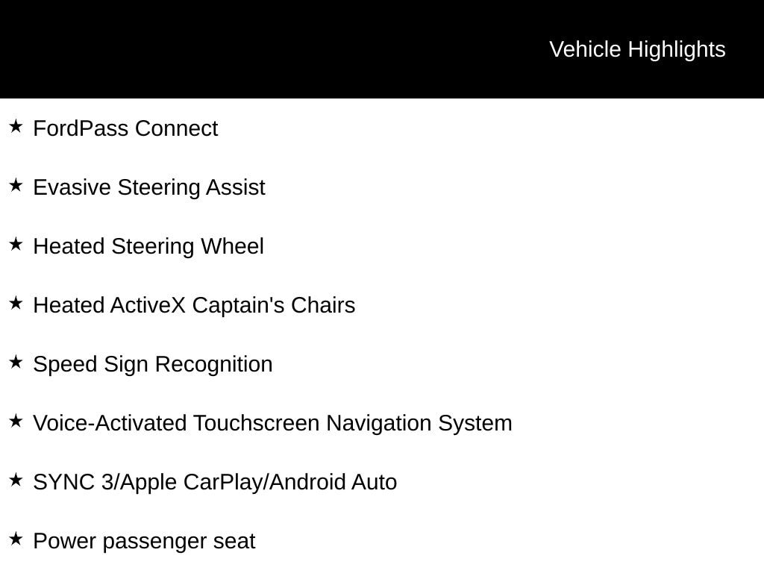Click Voice-Activated Touchscreen Navigation System text
The image size is (764, 573).
[272, 424]
